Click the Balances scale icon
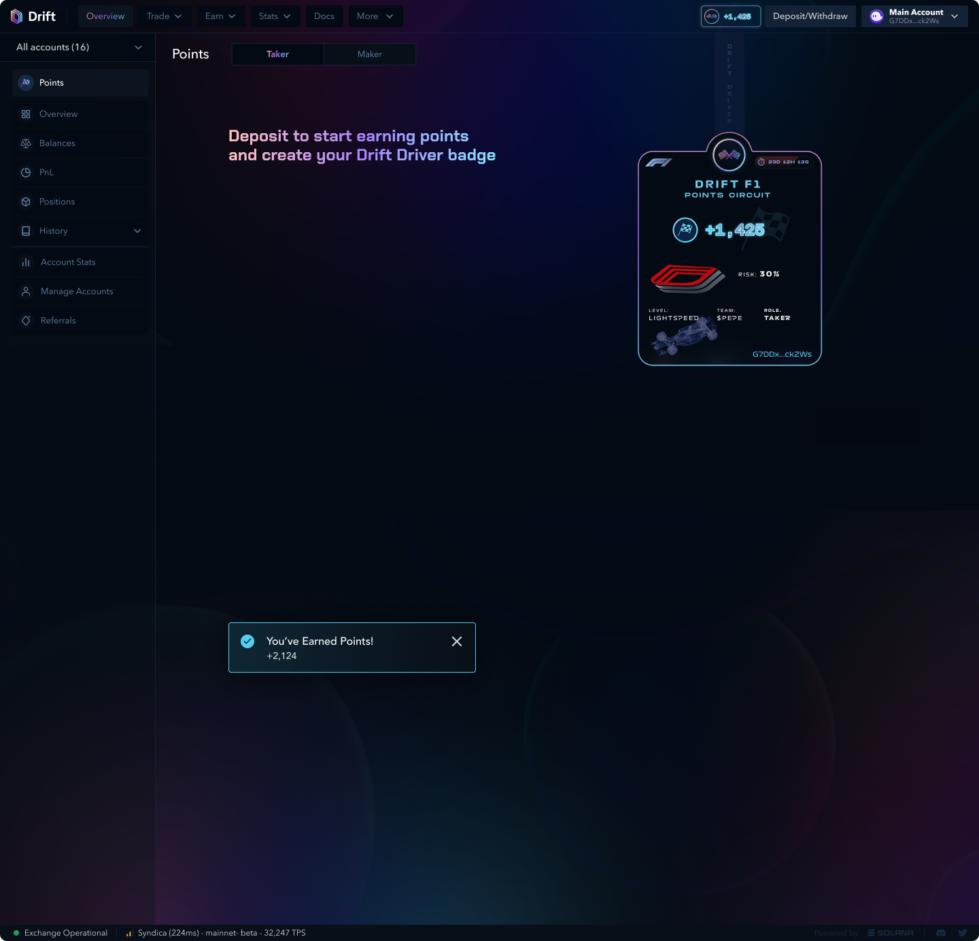 point(26,143)
